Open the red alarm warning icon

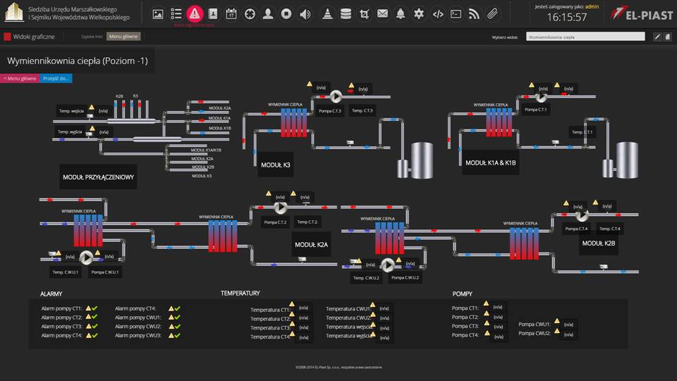coord(195,13)
